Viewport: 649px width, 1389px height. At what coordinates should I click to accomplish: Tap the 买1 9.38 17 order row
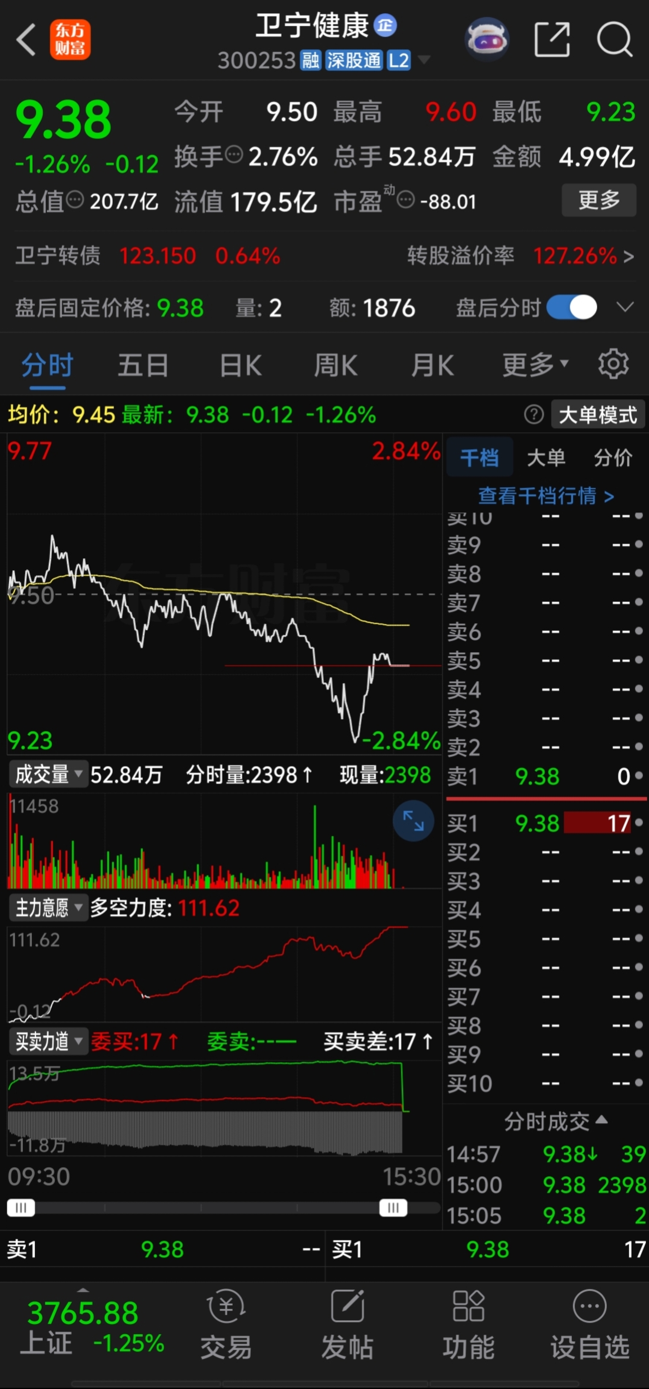point(546,823)
